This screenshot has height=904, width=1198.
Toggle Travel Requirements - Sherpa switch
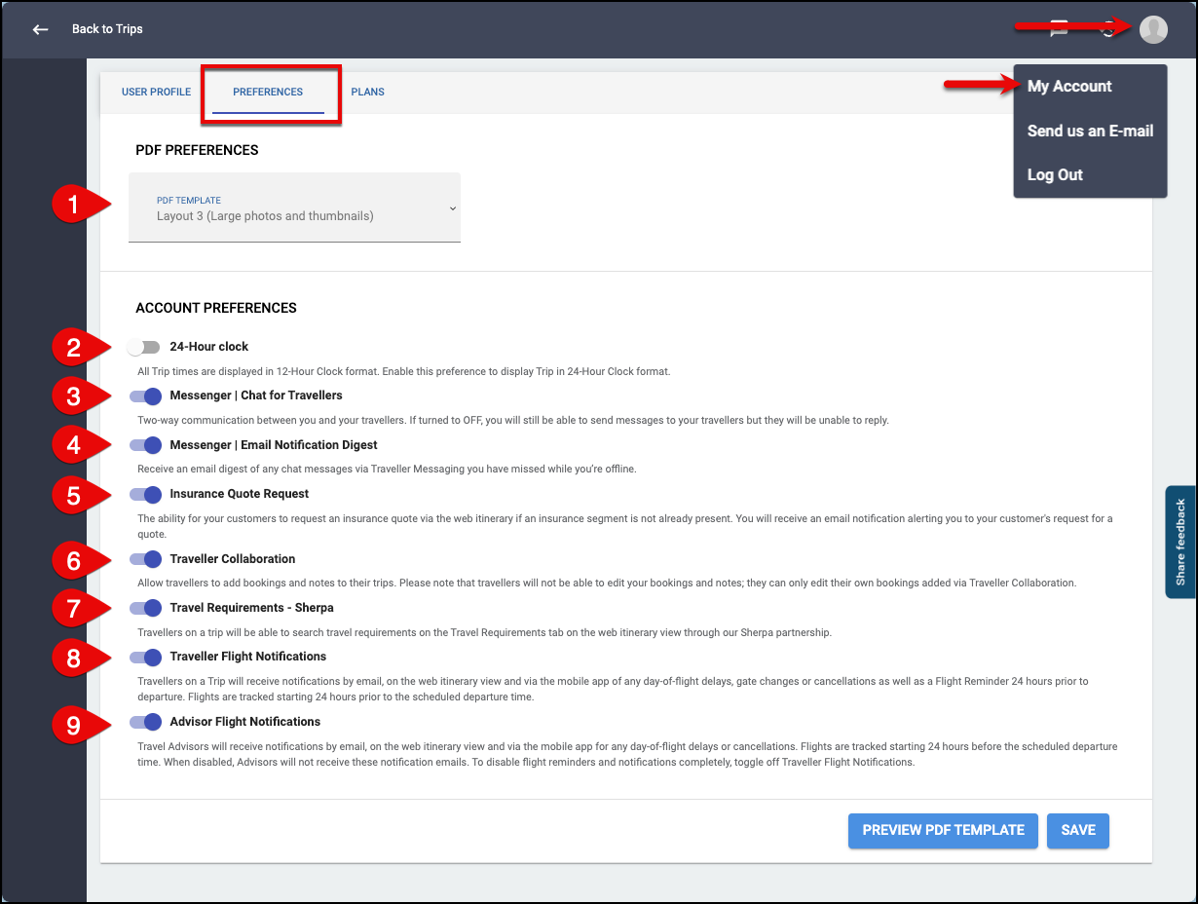[x=144, y=608]
